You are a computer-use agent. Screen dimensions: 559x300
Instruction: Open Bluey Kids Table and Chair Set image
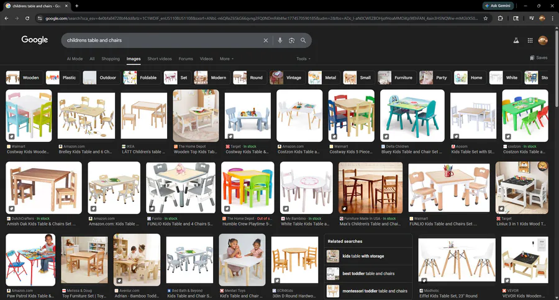(412, 116)
